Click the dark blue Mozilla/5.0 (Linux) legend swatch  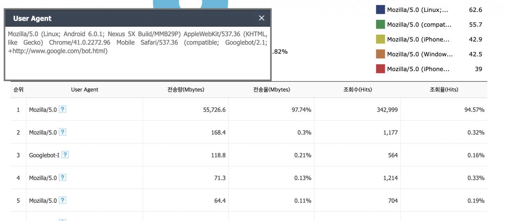pyautogui.click(x=380, y=10)
